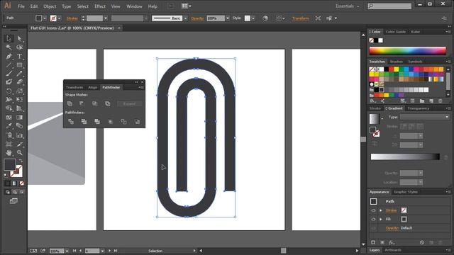Click the Opacity link in control bar
The image size is (454, 255).
pyautogui.click(x=198, y=18)
